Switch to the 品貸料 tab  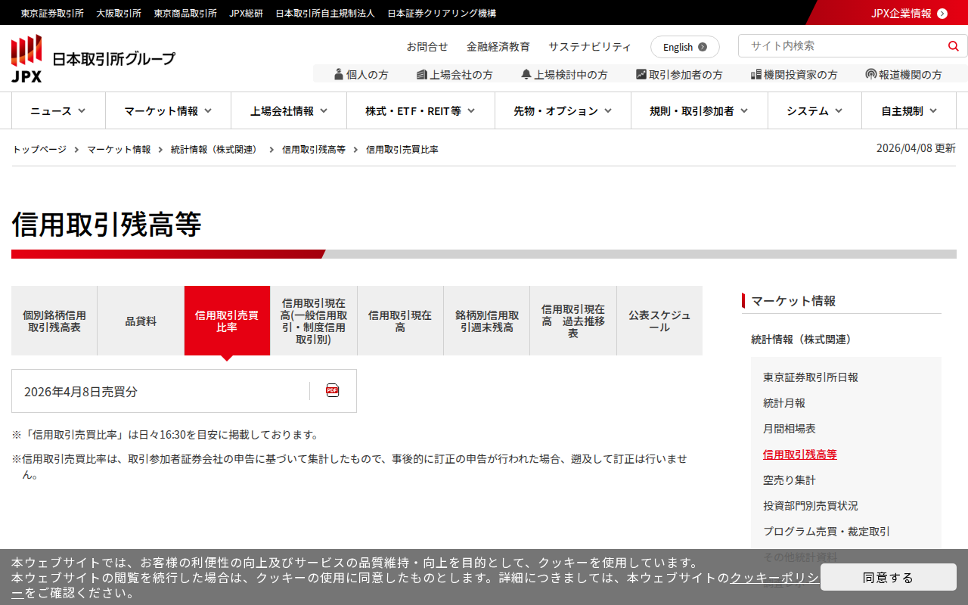click(141, 321)
